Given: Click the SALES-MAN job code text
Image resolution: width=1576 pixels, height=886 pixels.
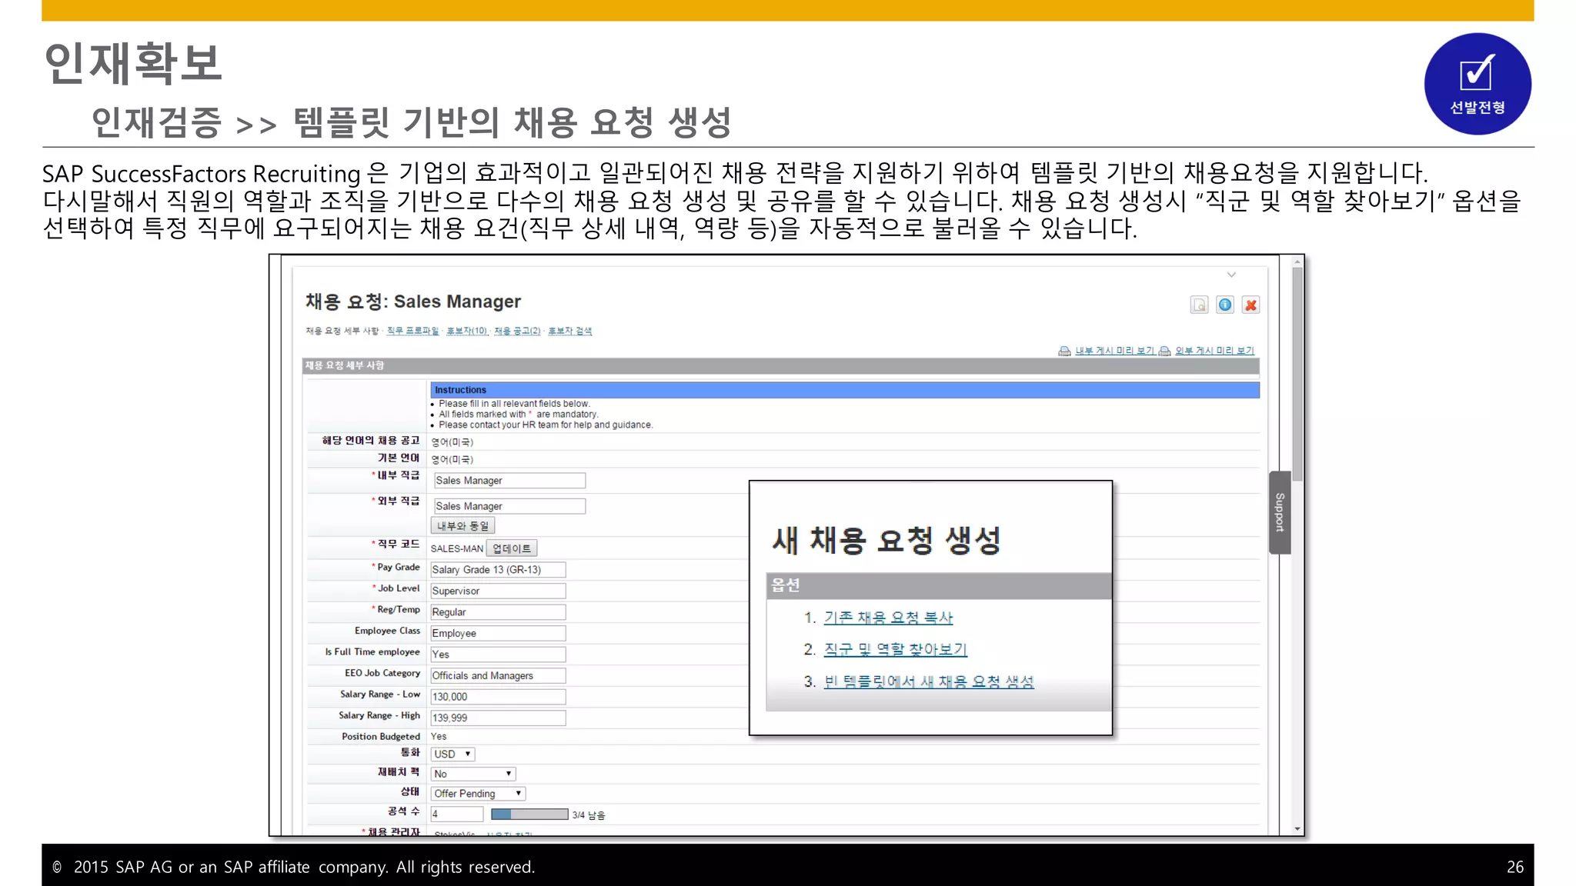Looking at the screenshot, I should pos(457,548).
